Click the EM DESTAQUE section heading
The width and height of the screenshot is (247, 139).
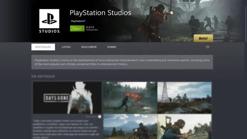43,76
